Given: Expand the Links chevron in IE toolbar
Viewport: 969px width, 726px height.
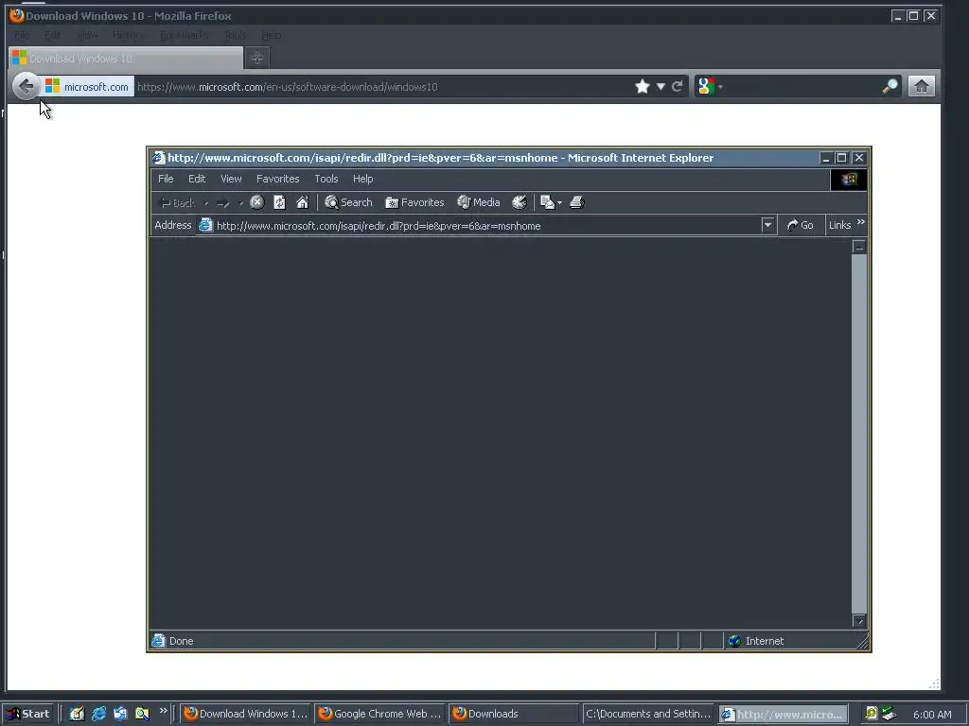Looking at the screenshot, I should [861, 222].
